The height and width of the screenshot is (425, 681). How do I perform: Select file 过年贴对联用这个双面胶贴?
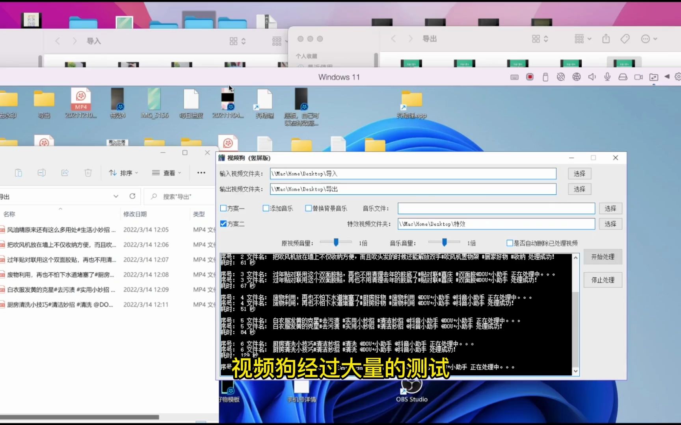[x=61, y=260]
